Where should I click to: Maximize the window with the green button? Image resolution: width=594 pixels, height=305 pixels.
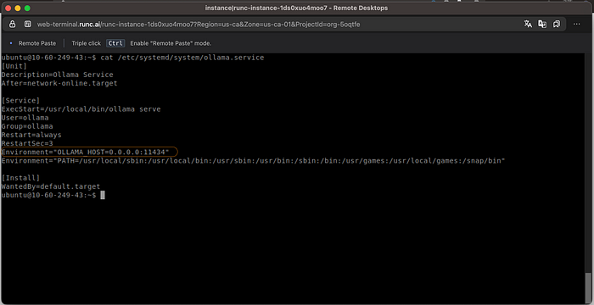[27, 8]
